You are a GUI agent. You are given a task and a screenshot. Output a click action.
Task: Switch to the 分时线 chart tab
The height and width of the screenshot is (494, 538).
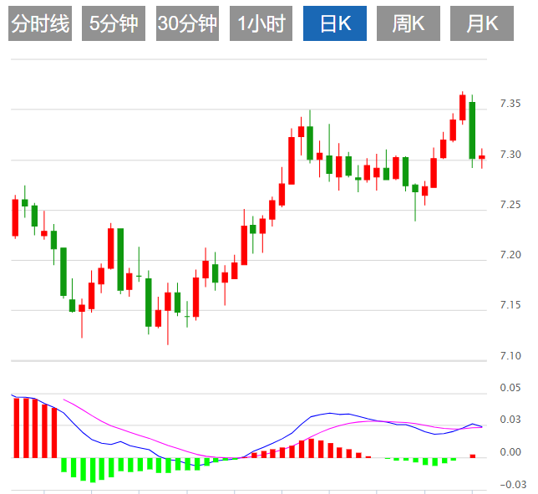[40, 23]
